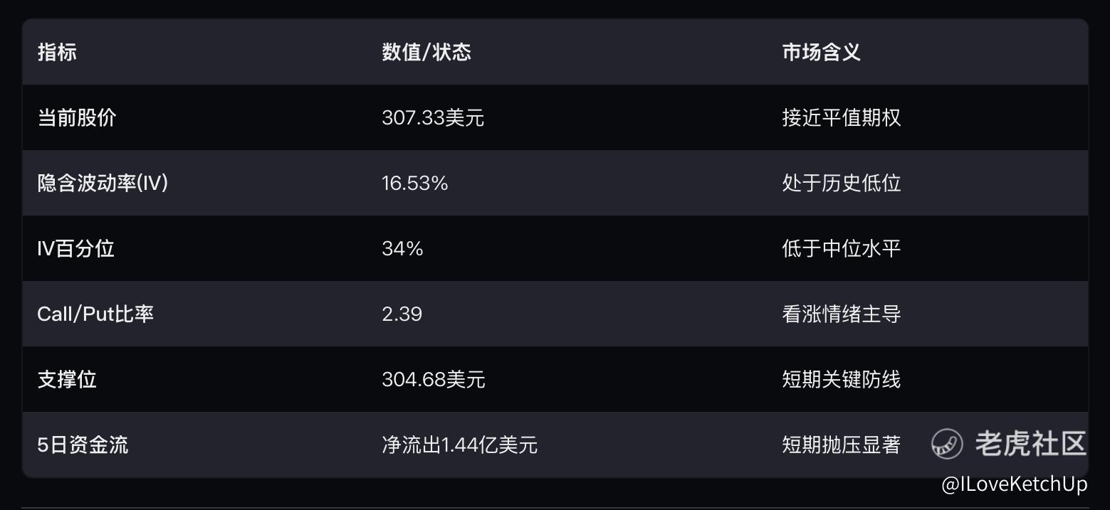1110x510 pixels.
Task: Click the 处于历史低位 meaning cell
Action: point(842,183)
